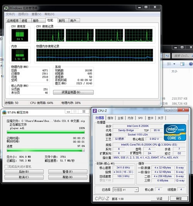Click the 资源监视器(R)... button

pos(73,92)
